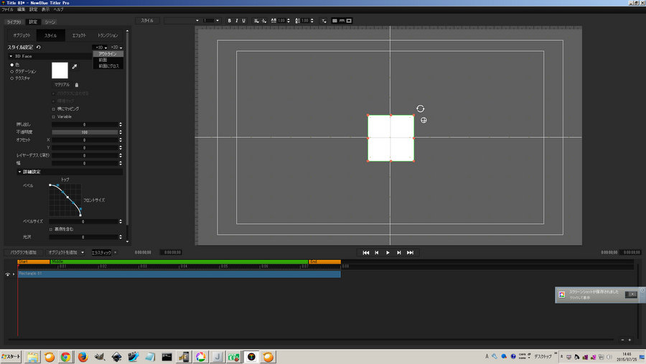The height and width of the screenshot is (364, 646).
Task: Open the folder explorer from taskbar
Action: [x=32, y=357]
